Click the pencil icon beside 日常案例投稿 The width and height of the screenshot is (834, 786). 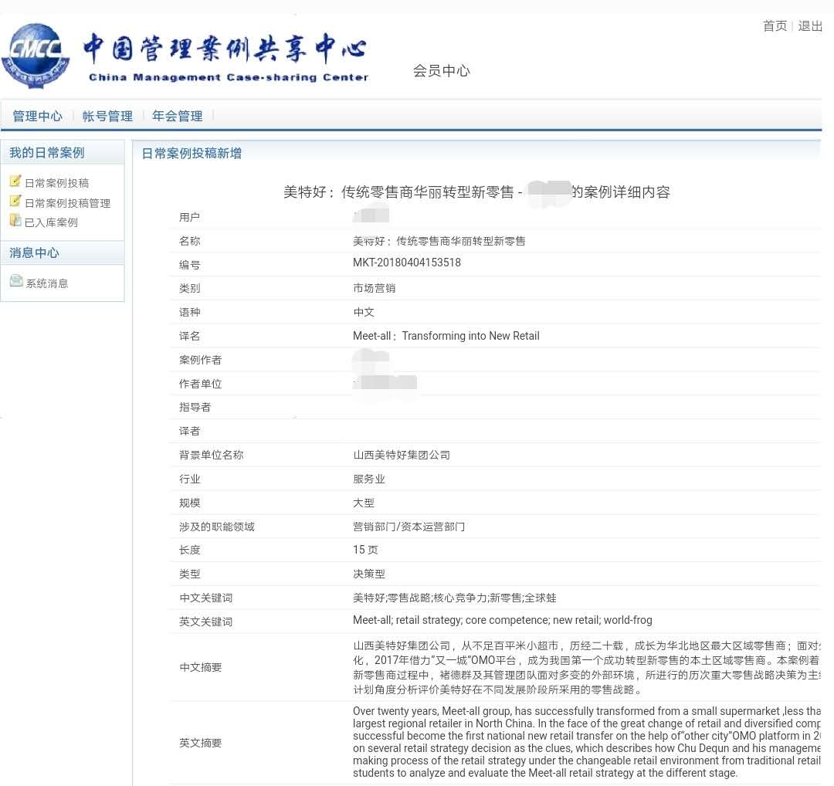click(x=15, y=181)
